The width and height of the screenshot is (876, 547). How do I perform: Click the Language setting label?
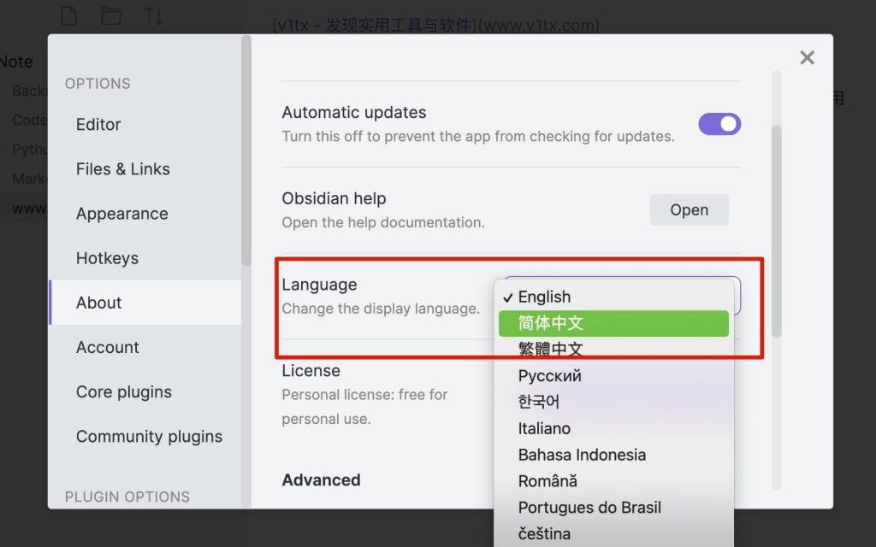(x=319, y=285)
